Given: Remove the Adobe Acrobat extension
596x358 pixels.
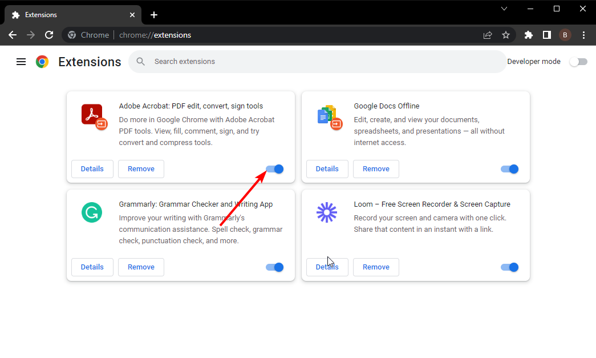Looking at the screenshot, I should tap(141, 169).
